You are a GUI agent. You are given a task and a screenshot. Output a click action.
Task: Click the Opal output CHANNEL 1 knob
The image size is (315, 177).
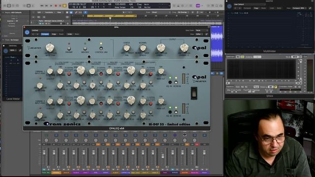(x=161, y=48)
